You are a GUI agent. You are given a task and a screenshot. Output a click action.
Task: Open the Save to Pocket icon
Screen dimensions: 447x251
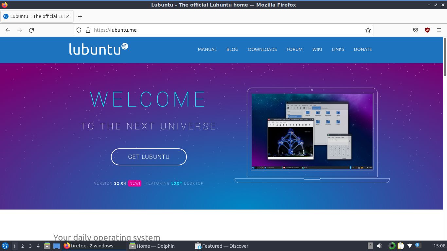click(416, 30)
